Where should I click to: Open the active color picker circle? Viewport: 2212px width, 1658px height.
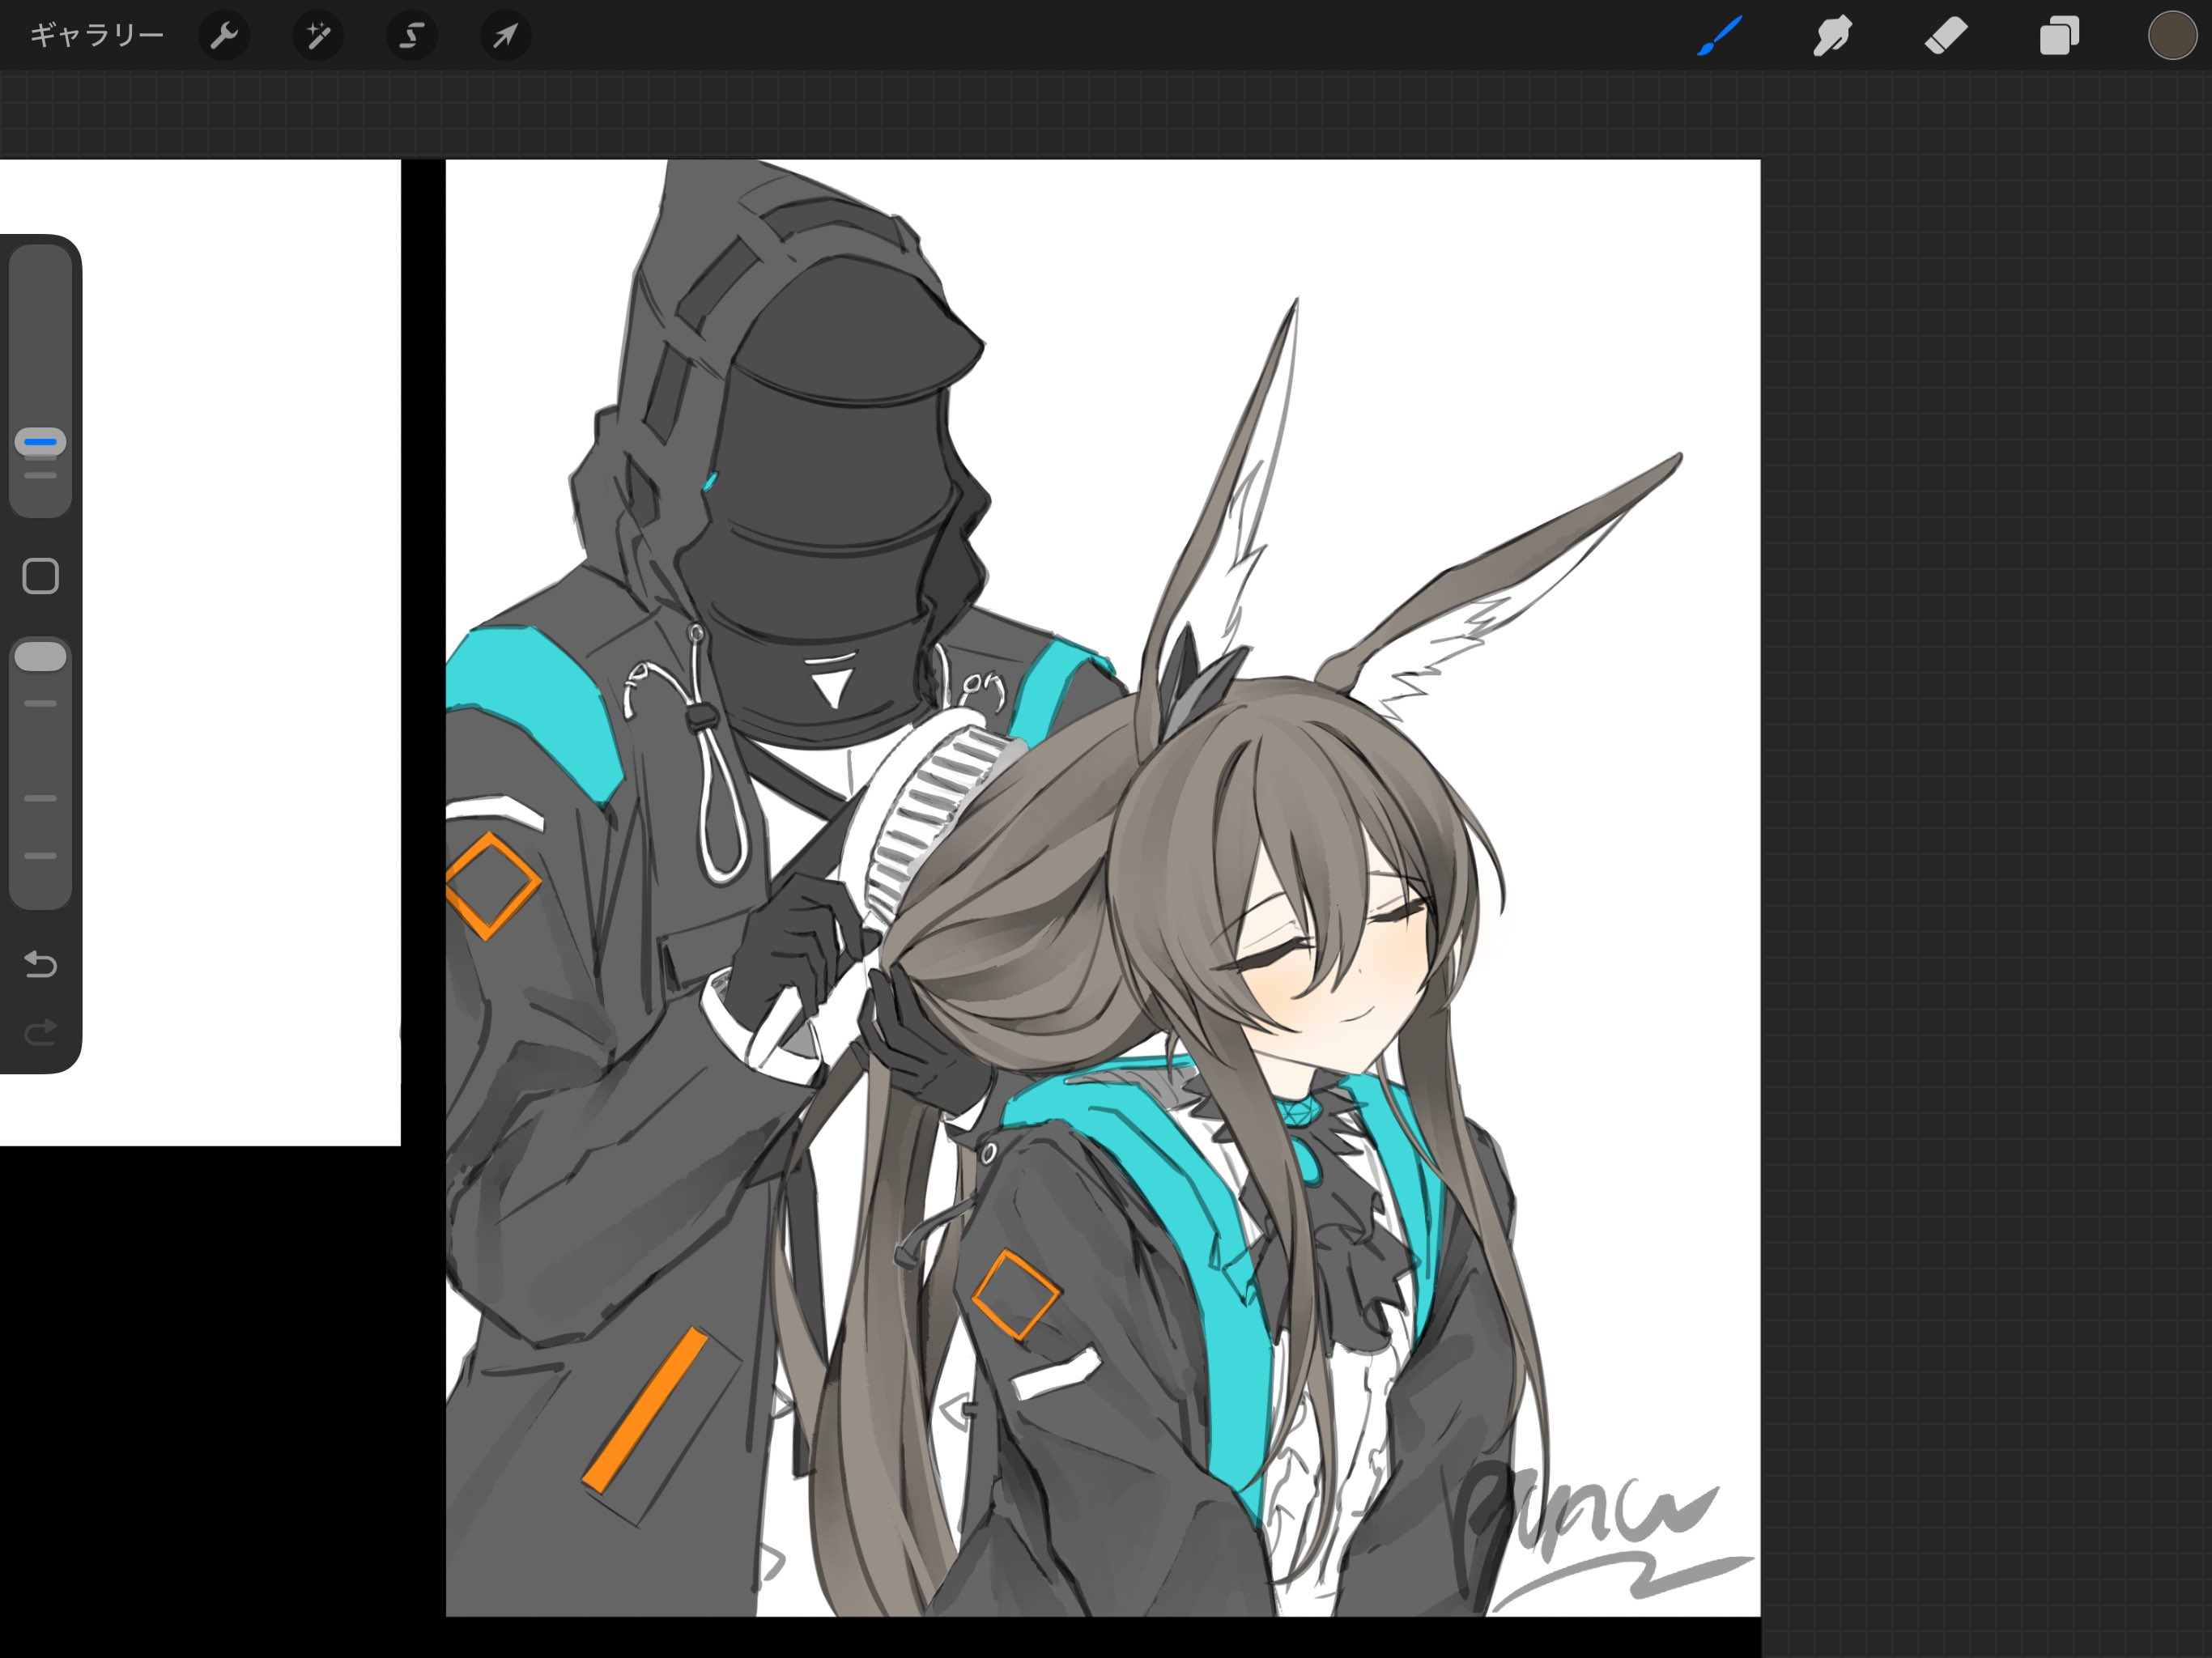pos(2171,36)
